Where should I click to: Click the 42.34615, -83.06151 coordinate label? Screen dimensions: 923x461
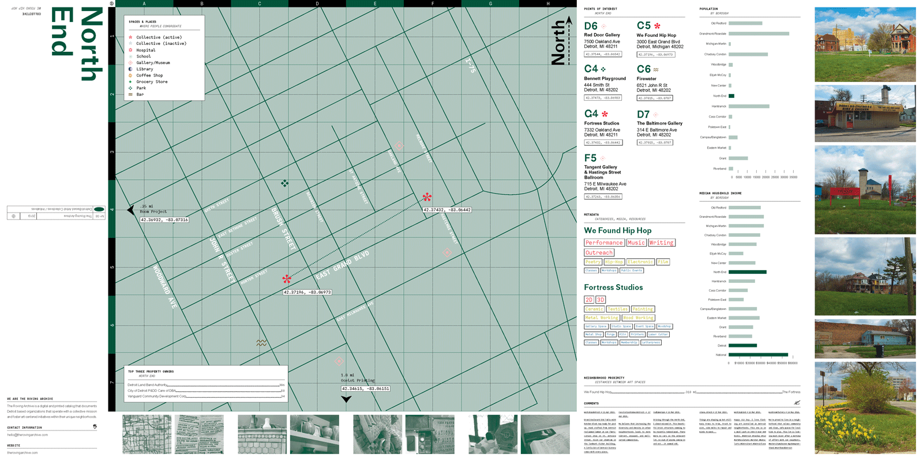pos(366,388)
